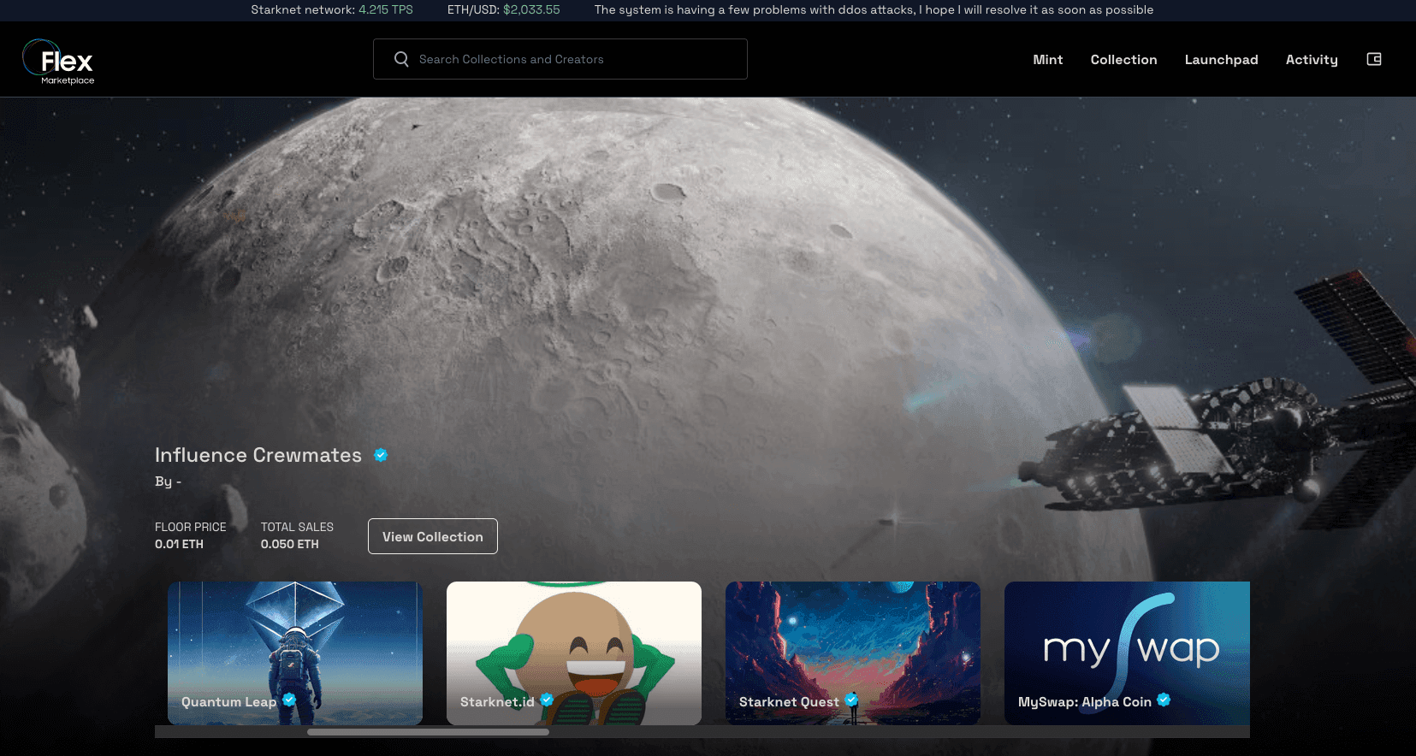Open the wallet icon in header
The width and height of the screenshot is (1416, 756).
(x=1374, y=59)
